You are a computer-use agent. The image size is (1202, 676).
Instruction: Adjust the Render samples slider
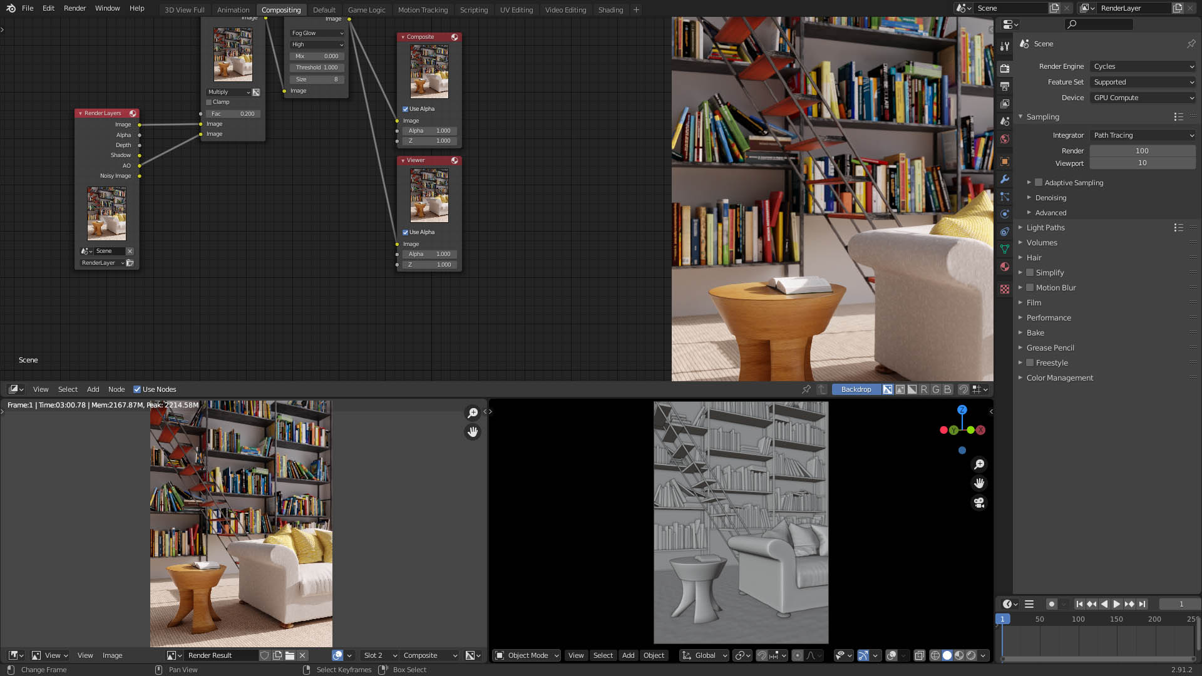(x=1143, y=151)
